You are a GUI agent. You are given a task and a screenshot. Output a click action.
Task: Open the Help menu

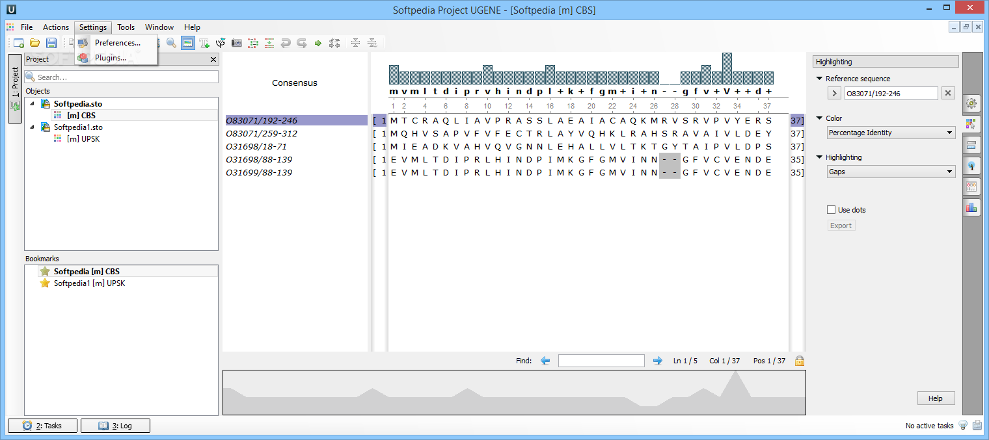click(x=192, y=27)
